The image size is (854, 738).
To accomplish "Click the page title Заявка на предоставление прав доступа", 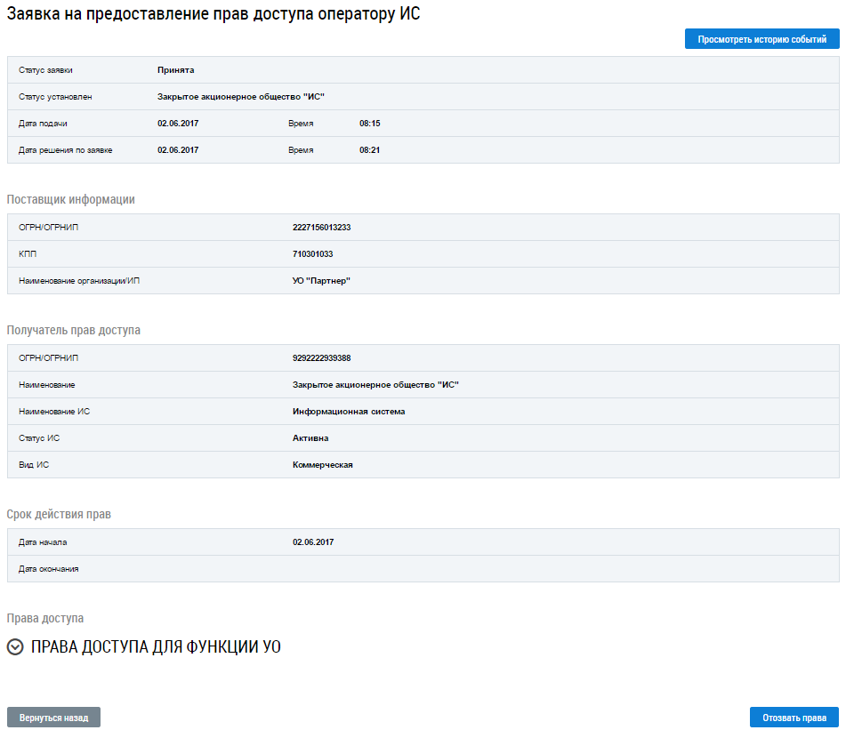I will 213,15.
